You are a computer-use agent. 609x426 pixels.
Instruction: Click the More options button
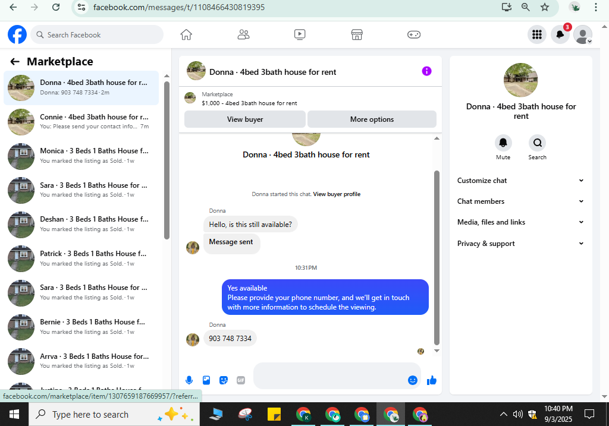372,119
